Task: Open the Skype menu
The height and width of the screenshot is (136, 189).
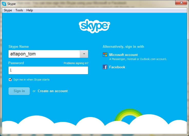Action: click(8, 10)
